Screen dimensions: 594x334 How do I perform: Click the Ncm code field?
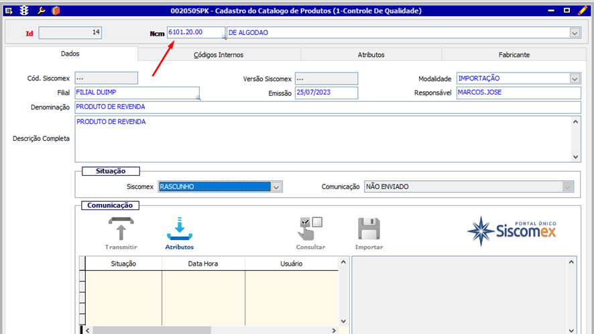(x=196, y=32)
